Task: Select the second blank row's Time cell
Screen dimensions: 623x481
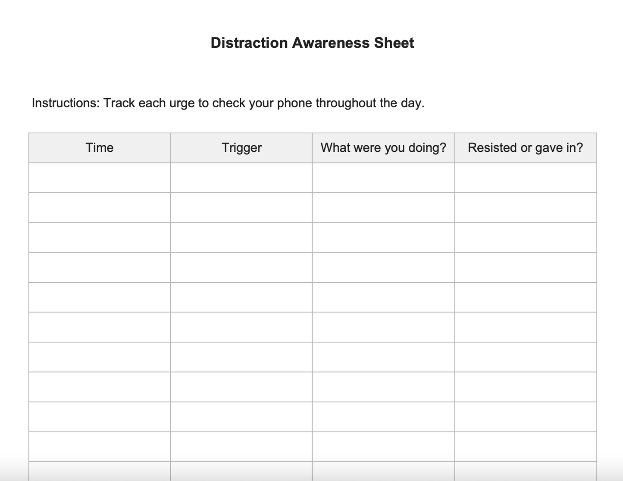Action: (100, 208)
